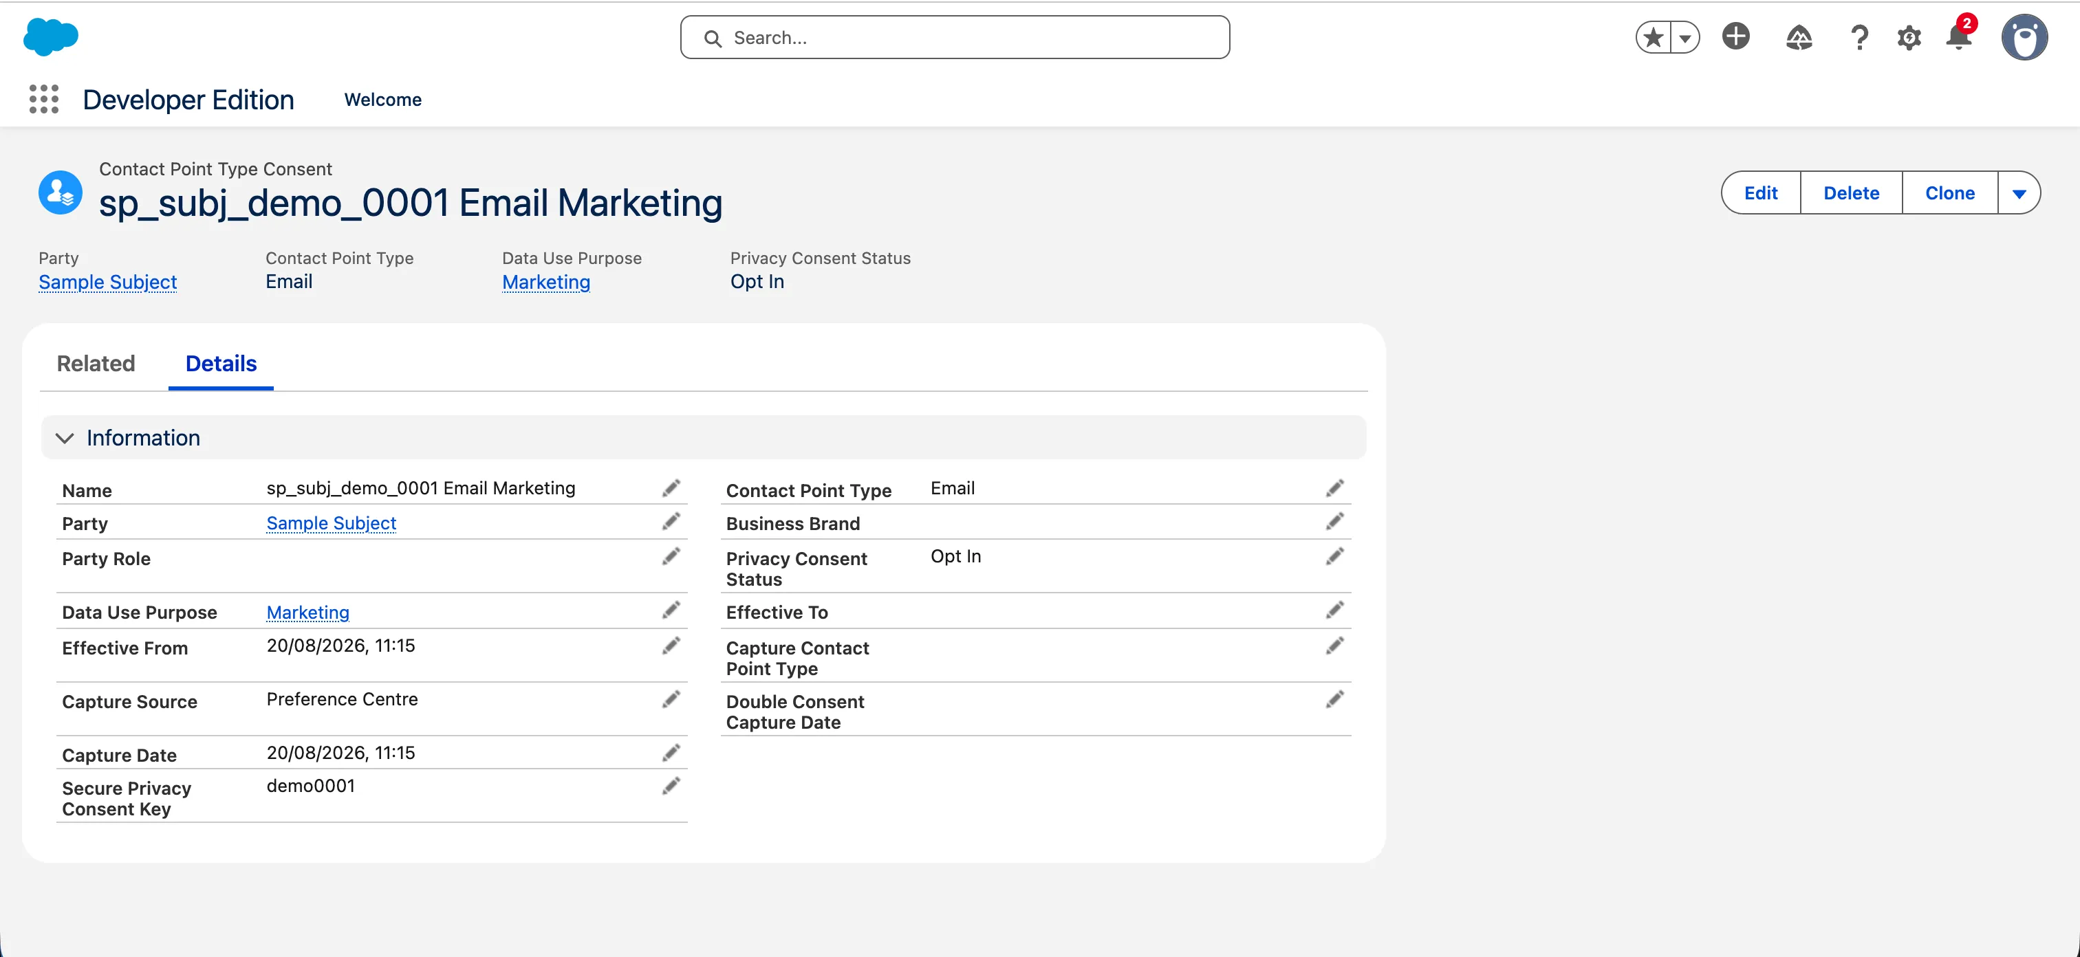This screenshot has width=2080, height=957.
Task: Collapse the Information section chevron
Action: point(65,437)
